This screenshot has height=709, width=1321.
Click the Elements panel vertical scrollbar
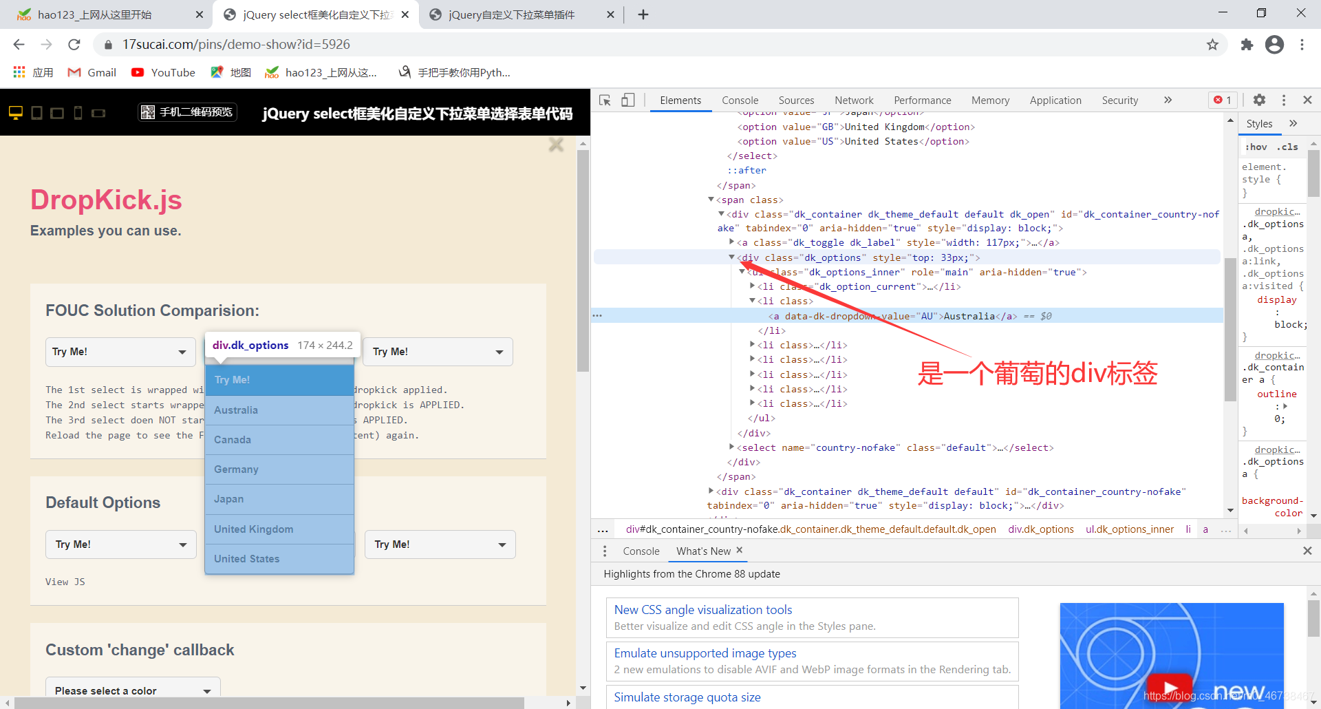(1231, 330)
